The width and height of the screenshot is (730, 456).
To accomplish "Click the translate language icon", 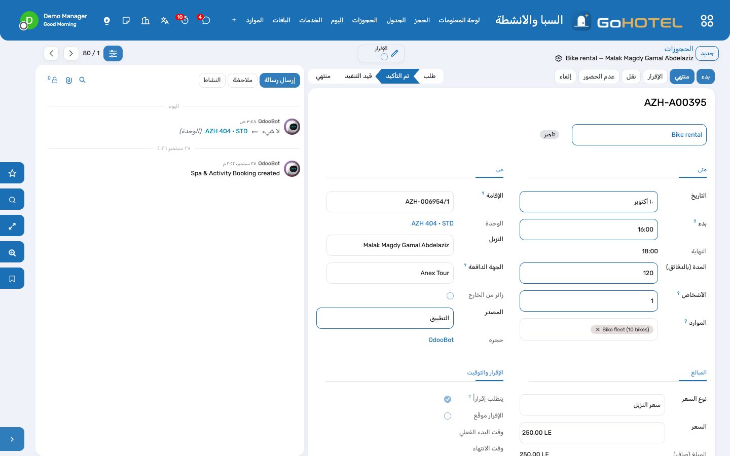I will [x=165, y=20].
